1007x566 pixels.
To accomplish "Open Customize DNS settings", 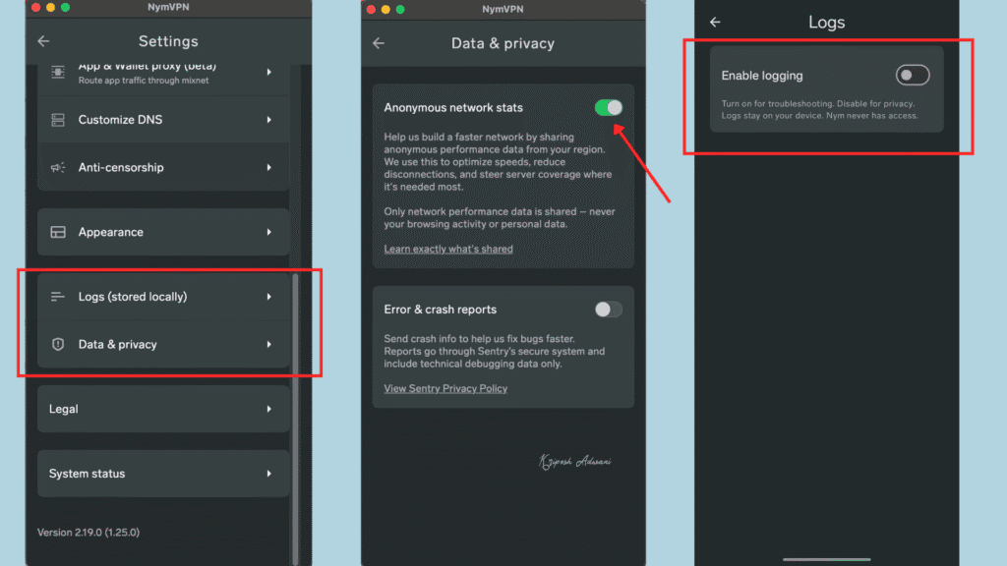I will (163, 120).
